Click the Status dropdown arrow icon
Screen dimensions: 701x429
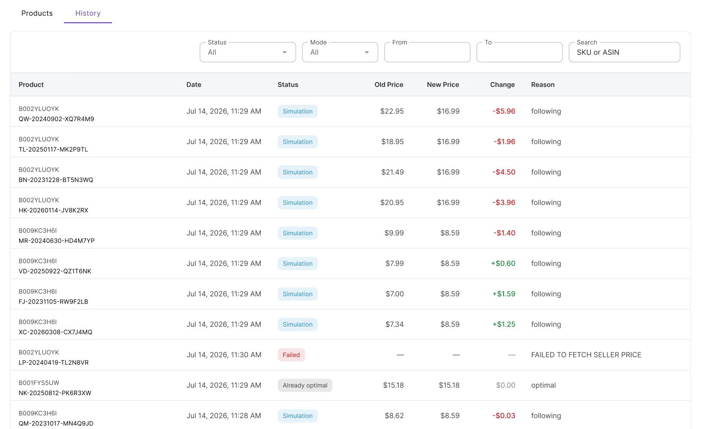pyautogui.click(x=285, y=53)
